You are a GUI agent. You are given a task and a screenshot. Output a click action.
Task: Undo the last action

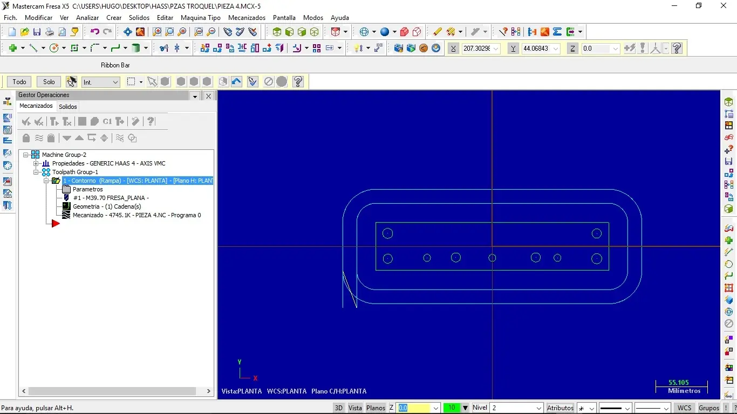click(x=95, y=32)
